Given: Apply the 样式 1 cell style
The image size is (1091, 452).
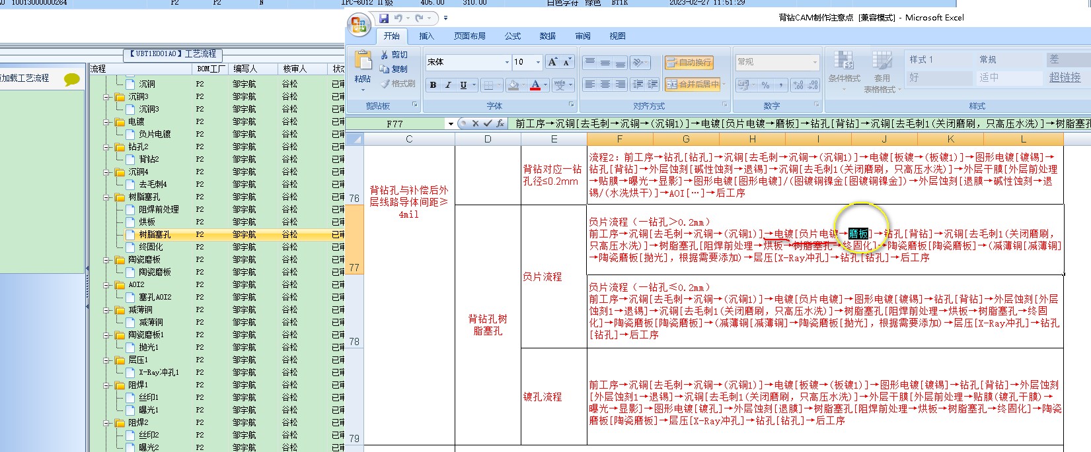Looking at the screenshot, I should [x=938, y=59].
